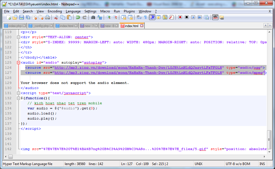
Task: Create a new file
Action: (x=8, y=17)
